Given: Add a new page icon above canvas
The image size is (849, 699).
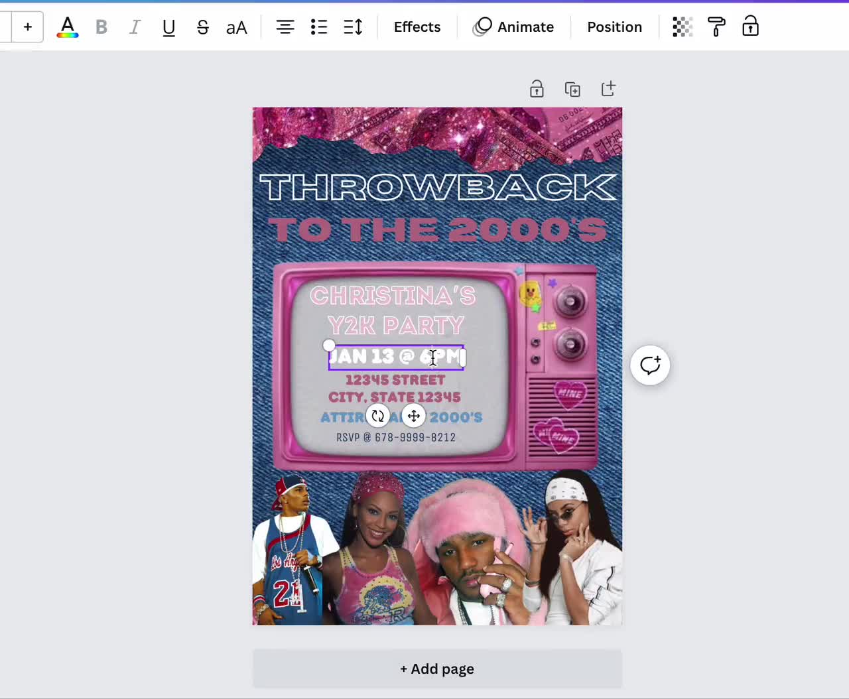Looking at the screenshot, I should (608, 89).
